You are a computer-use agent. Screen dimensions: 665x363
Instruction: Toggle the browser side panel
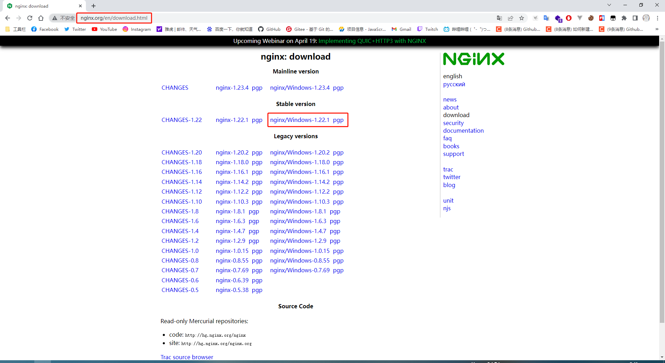pos(635,18)
